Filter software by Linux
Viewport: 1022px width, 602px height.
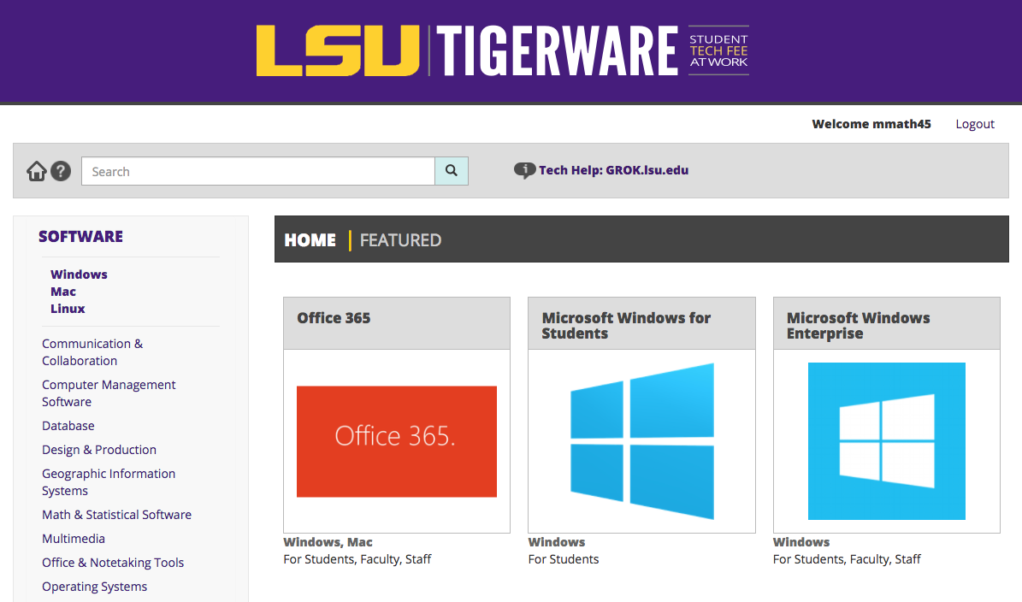point(68,308)
